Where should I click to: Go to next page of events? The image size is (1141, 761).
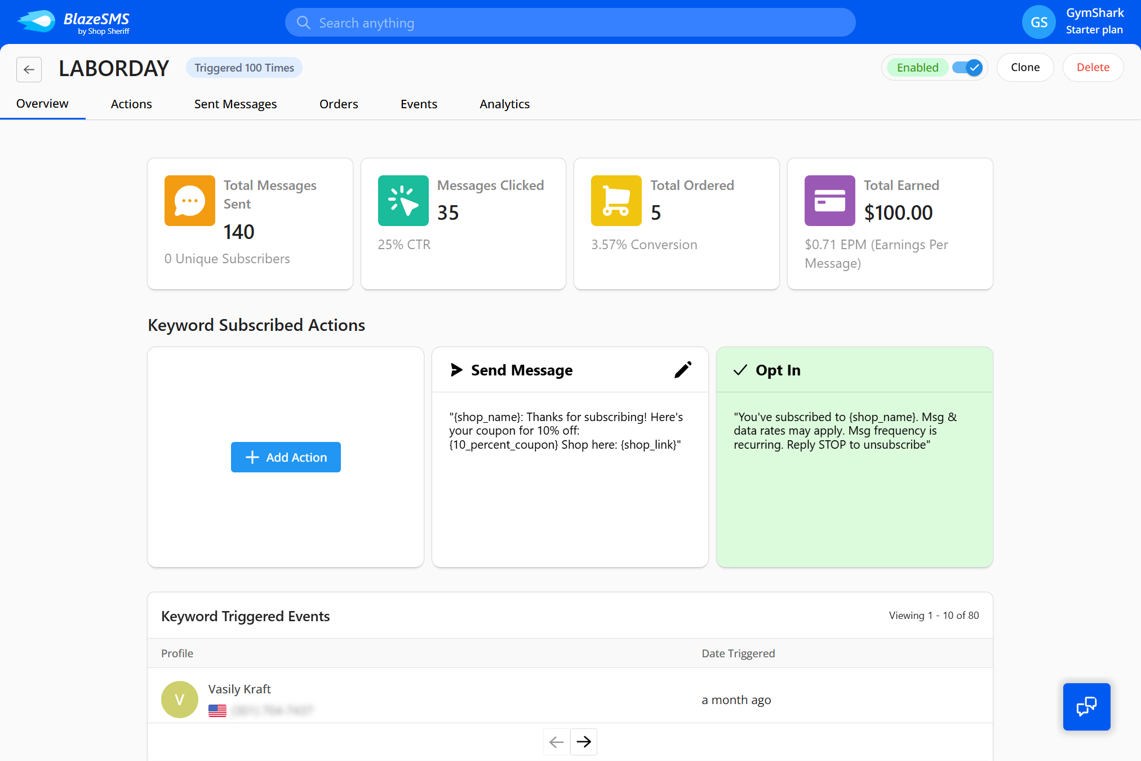click(584, 742)
